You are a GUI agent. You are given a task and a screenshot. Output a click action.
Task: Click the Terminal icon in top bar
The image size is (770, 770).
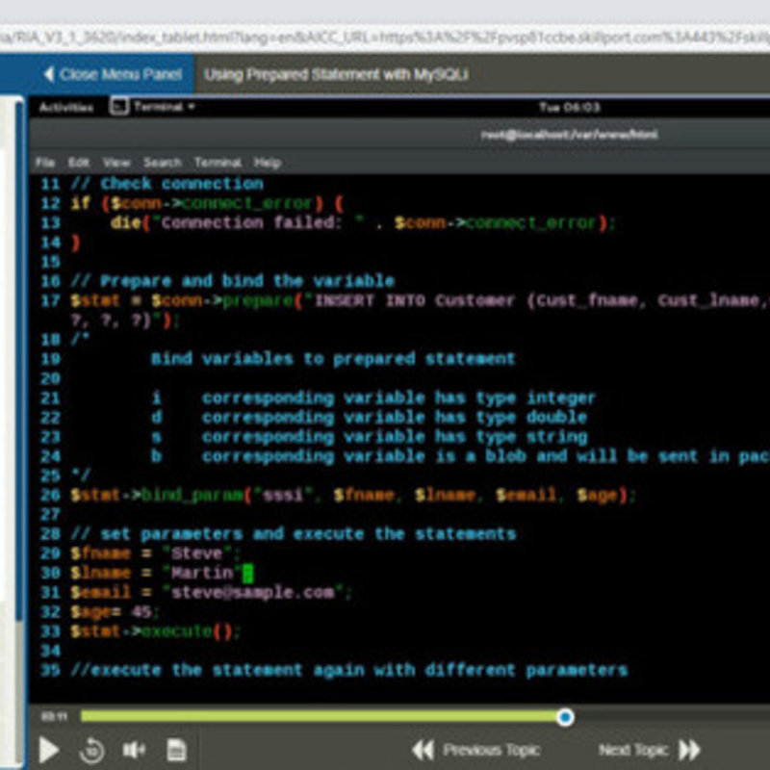[118, 106]
